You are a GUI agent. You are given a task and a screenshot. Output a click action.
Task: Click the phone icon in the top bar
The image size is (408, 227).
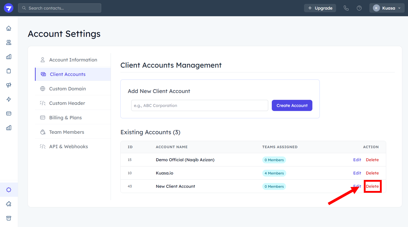click(x=346, y=8)
